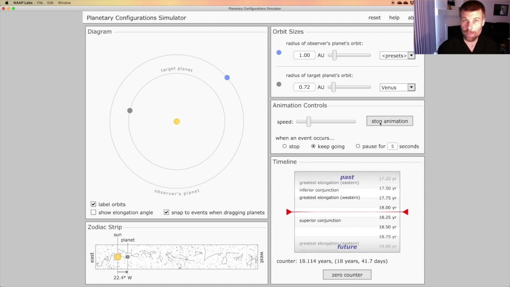Open the observer's planet presets dropdown
510x287 pixels.
397,56
